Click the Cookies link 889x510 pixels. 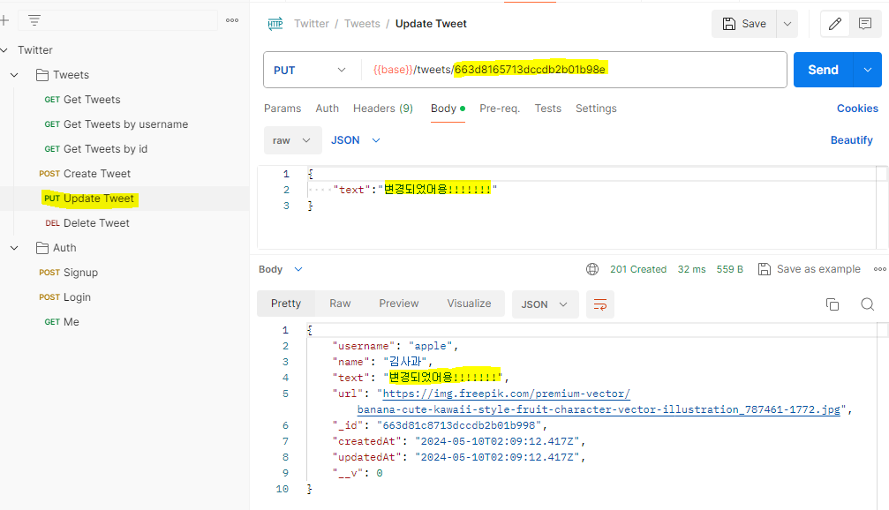tap(857, 109)
